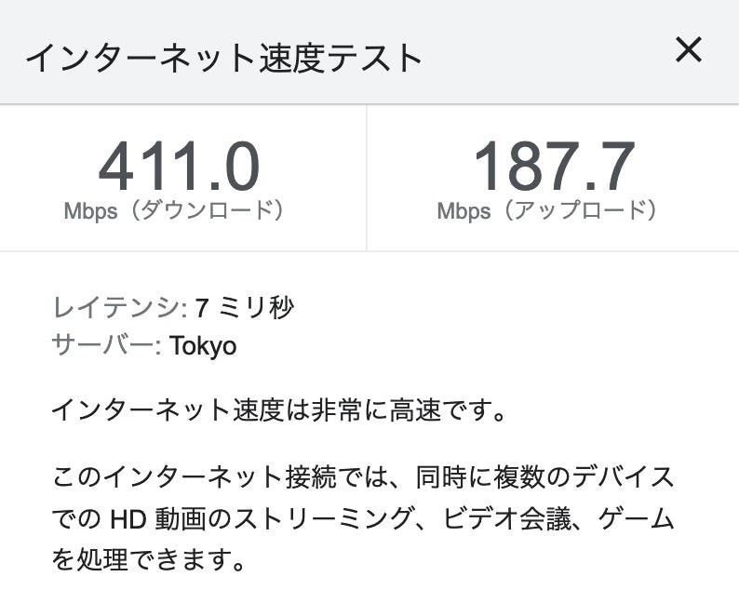Select the Tokyo server name
The image size is (739, 590).
203,347
